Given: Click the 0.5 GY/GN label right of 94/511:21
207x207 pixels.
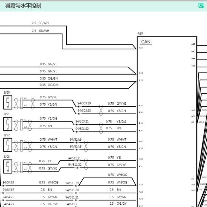Looking at the screenshot, I should click(118, 197).
